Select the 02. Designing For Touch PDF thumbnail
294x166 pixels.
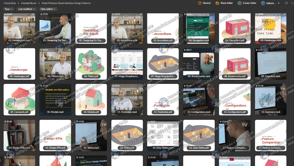(x=91, y=28)
